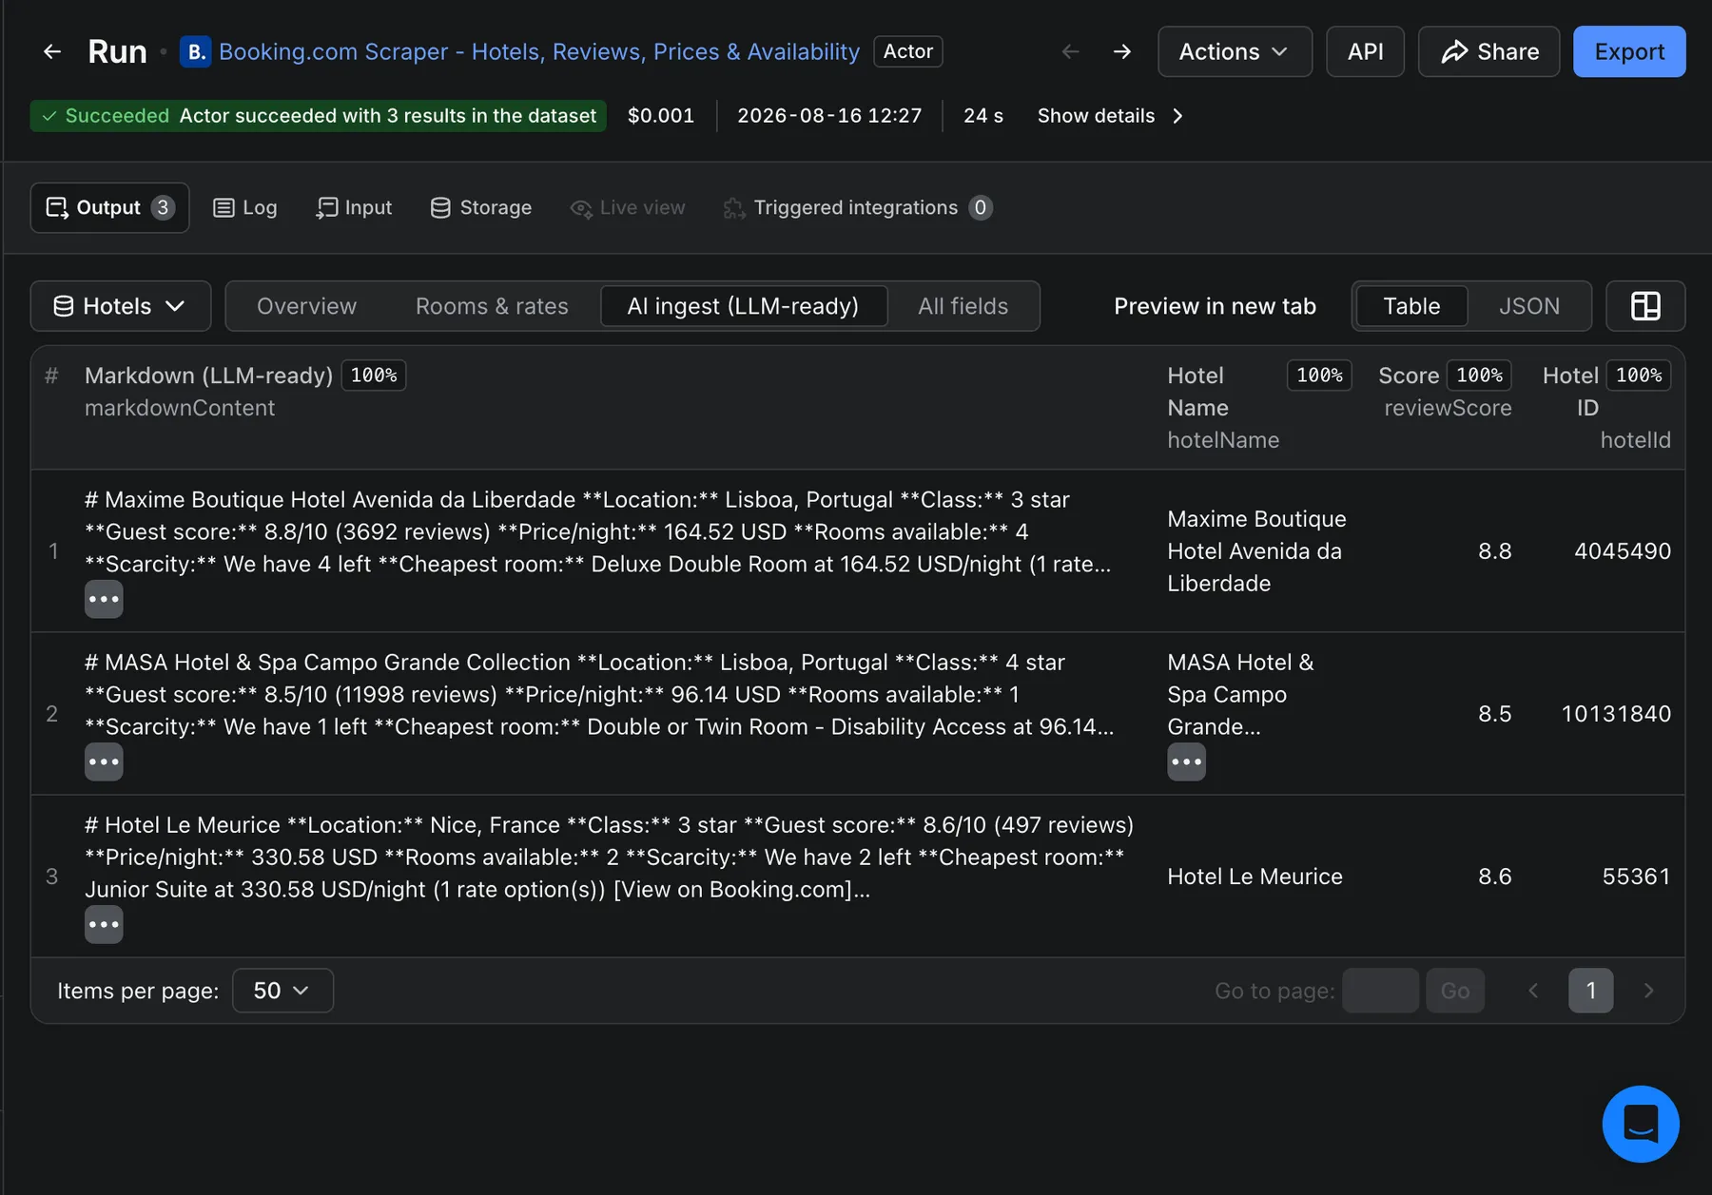Select the Rooms & rates view
The height and width of the screenshot is (1195, 1712).
(492, 306)
